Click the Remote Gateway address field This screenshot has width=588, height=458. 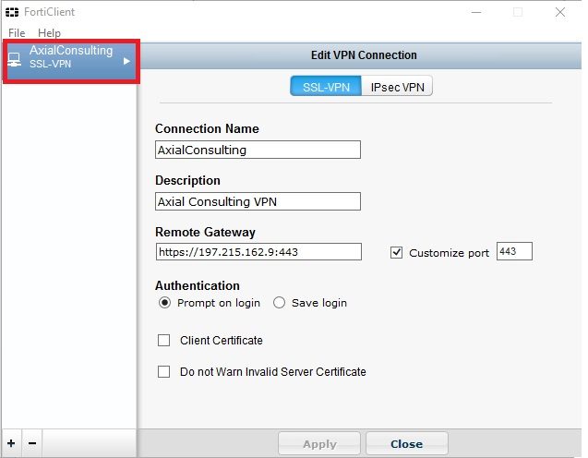point(258,252)
